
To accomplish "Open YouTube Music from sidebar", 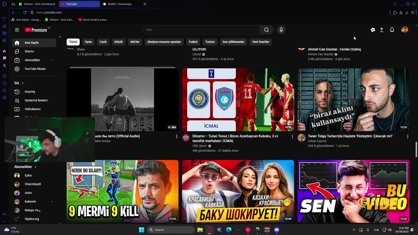I will (x=34, y=69).
